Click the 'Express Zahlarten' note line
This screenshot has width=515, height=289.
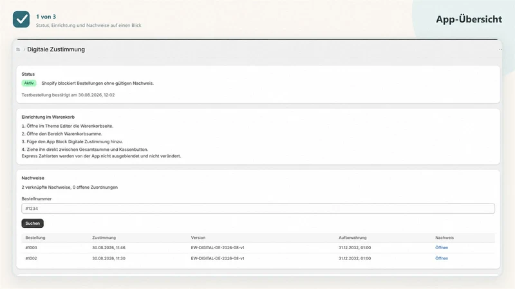(x=101, y=156)
